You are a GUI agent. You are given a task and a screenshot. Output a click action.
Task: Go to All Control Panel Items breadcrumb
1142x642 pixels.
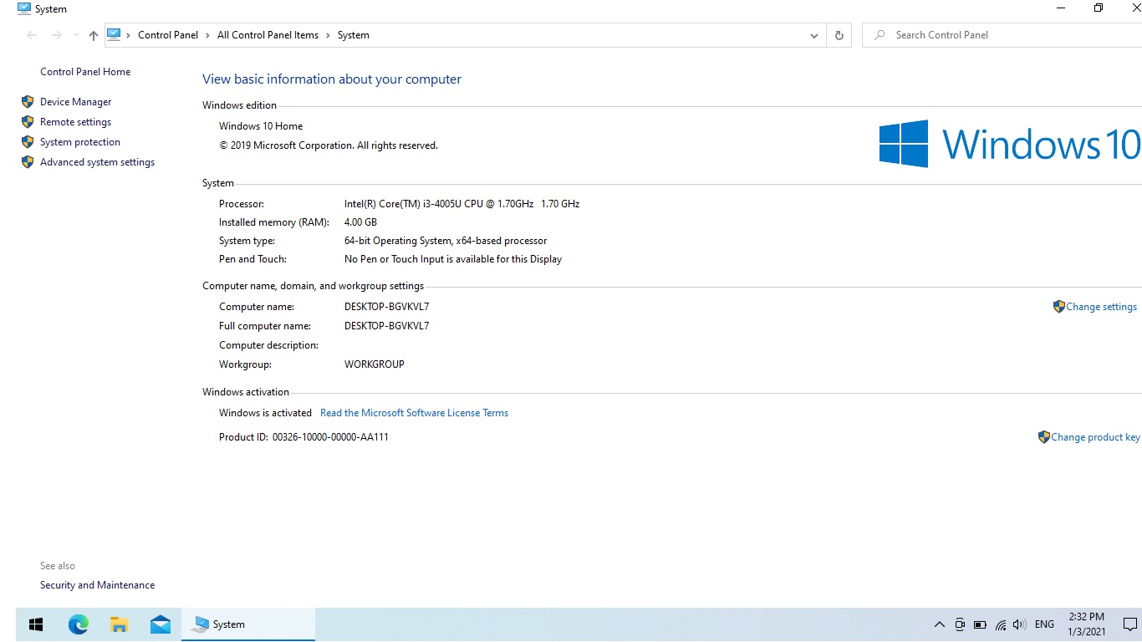pos(268,35)
